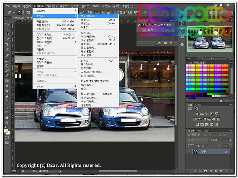
Task: Select the Healing Brush tool
Action: pyautogui.click(x=7, y=55)
